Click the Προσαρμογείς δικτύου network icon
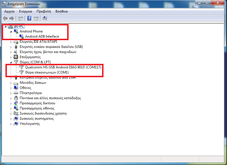This screenshot has height=165, width=227. (x=16, y=103)
